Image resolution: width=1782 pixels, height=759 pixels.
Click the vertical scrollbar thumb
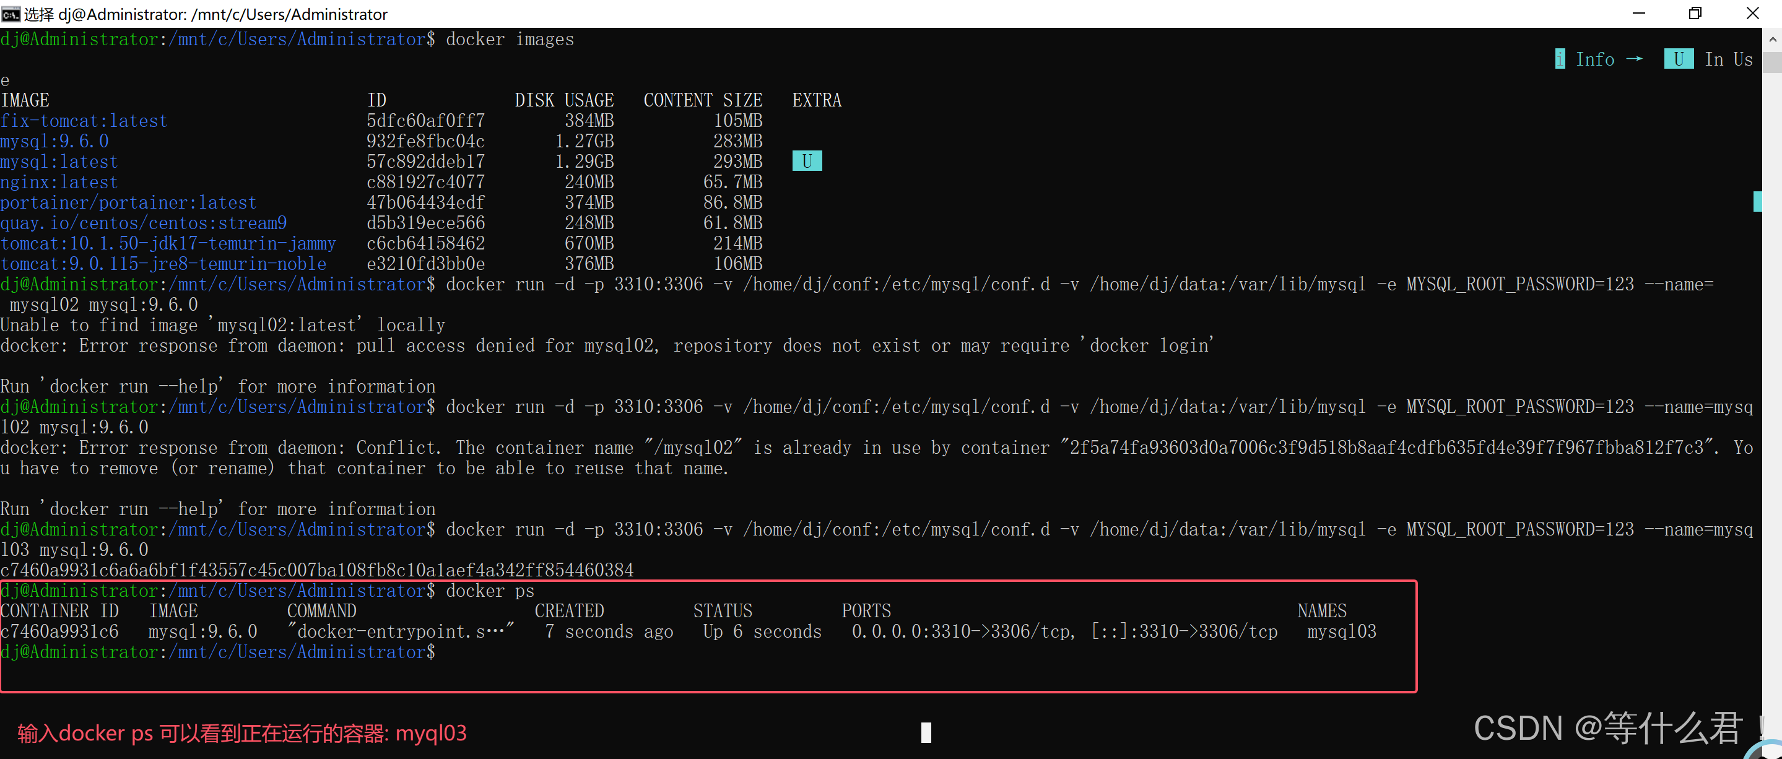click(1772, 63)
